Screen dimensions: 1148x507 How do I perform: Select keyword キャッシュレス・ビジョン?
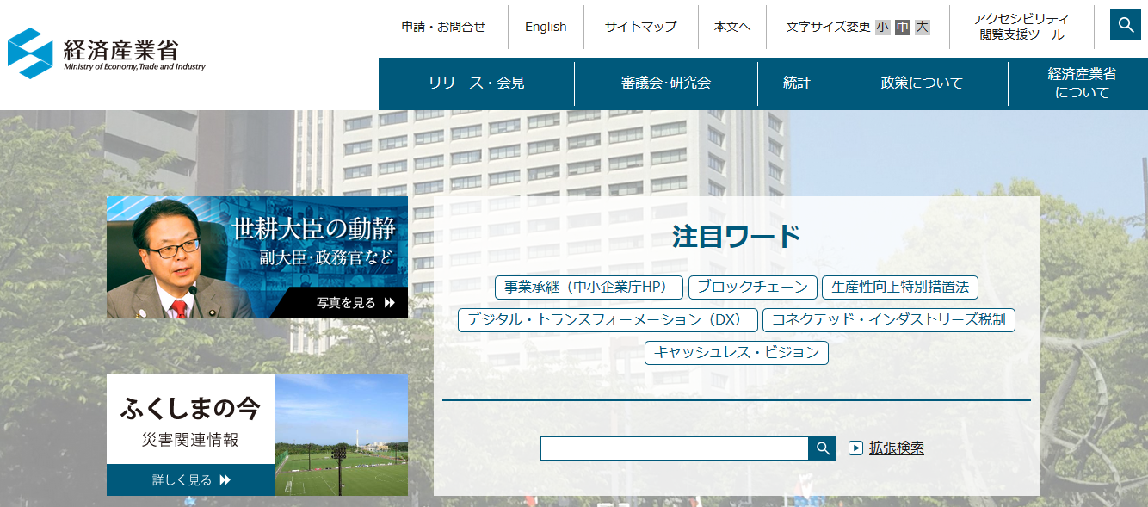(737, 353)
